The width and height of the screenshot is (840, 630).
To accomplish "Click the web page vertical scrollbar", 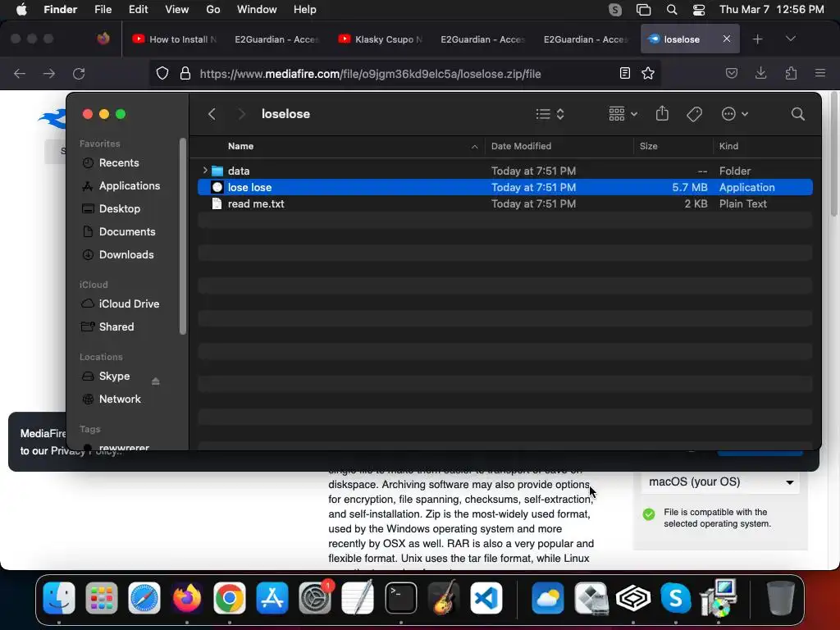I will click(834, 154).
